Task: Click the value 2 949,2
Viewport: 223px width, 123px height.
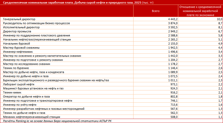Action: coord(173,31)
